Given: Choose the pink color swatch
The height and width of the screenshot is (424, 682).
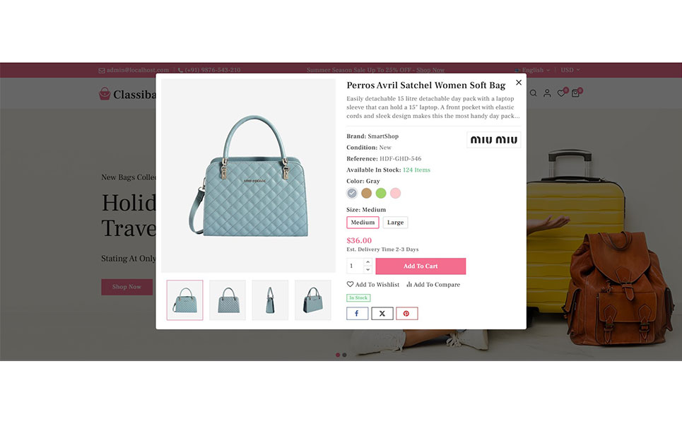Looking at the screenshot, I should coord(395,193).
